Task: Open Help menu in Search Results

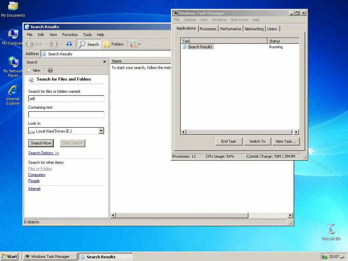Action: pyautogui.click(x=100, y=35)
